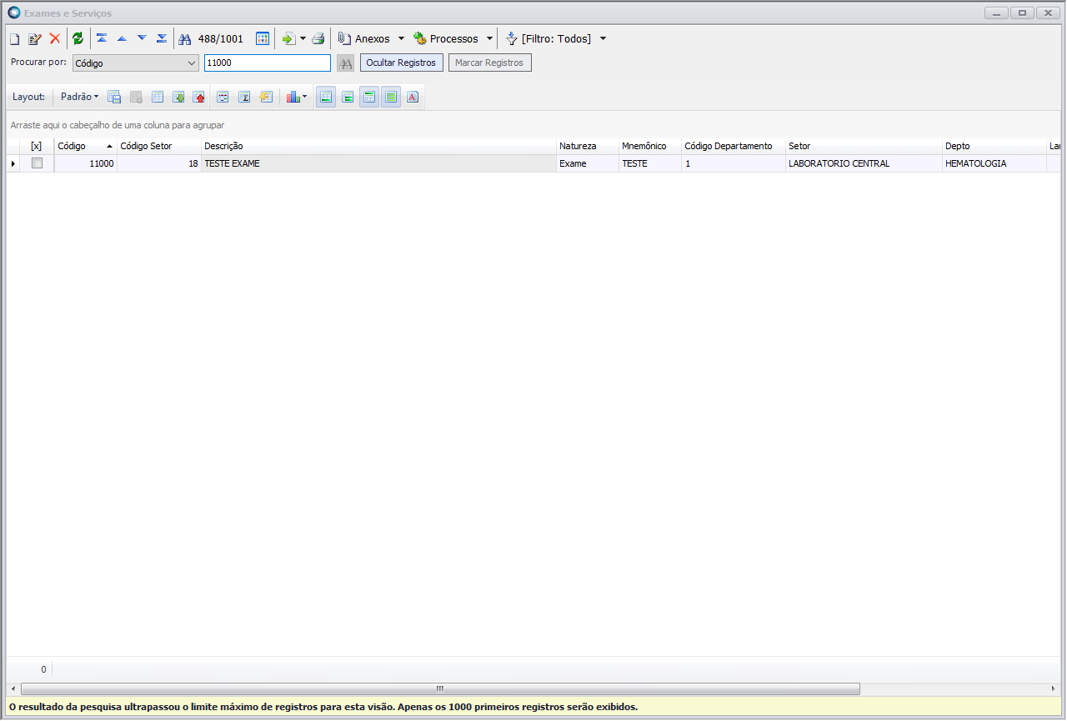Viewport: 1067px width, 721px height.
Task: Click the summation footer icon
Action: click(x=244, y=97)
